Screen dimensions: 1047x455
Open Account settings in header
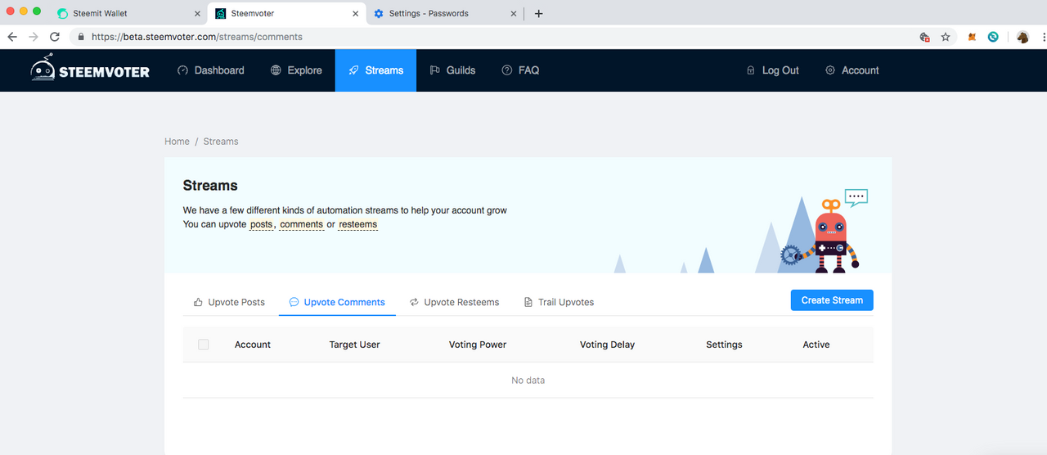pos(852,70)
